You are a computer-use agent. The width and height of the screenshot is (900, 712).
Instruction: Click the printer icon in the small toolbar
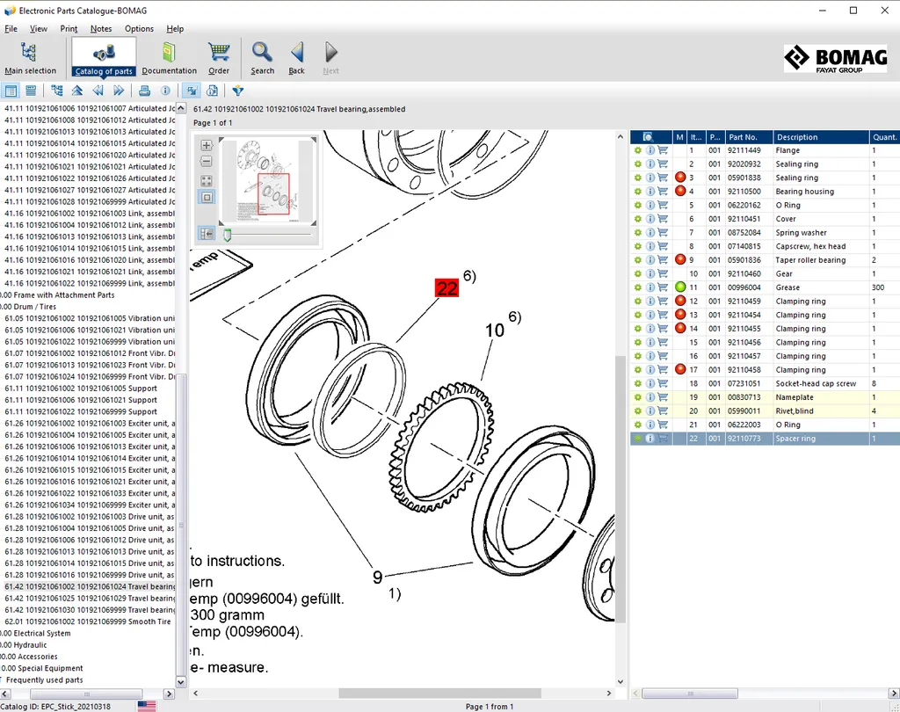145,91
